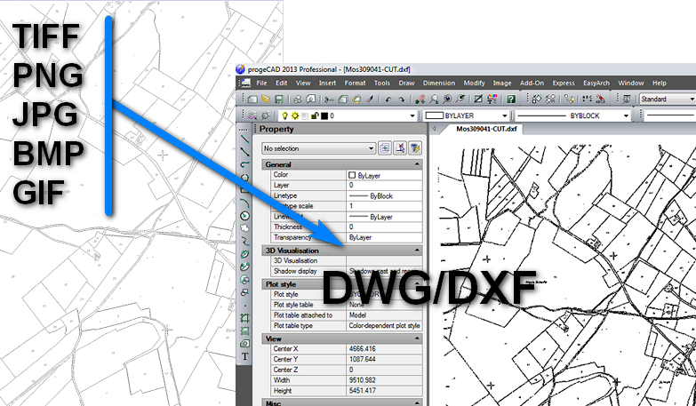Toggle the layer on/off lightbulb icon

[x=284, y=115]
